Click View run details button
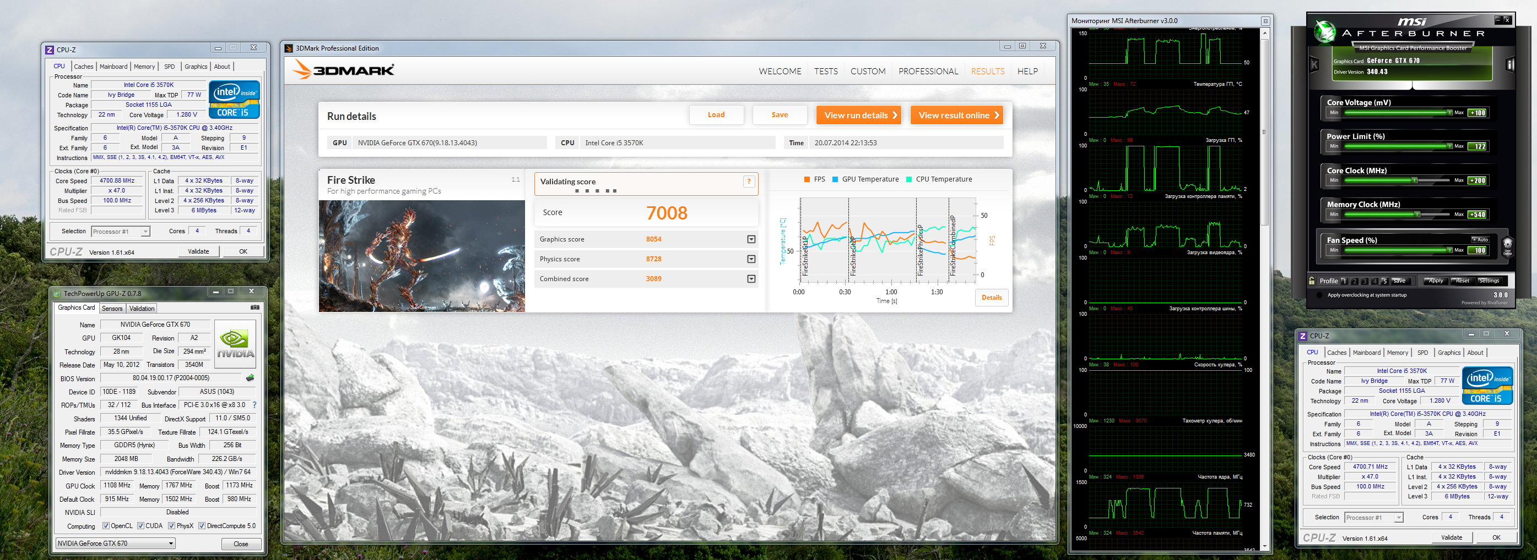This screenshot has width=1537, height=560. pyautogui.click(x=858, y=115)
